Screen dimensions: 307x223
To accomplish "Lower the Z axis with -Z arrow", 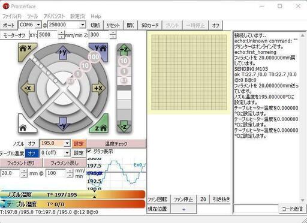I will 124,126.
